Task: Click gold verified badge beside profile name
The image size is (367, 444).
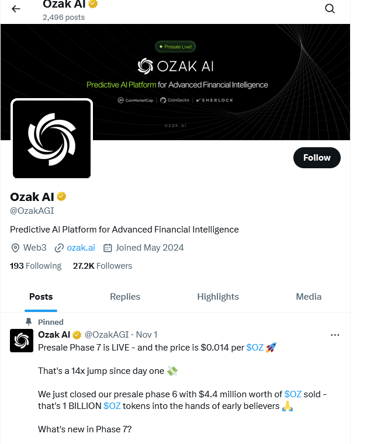Action: click(61, 196)
